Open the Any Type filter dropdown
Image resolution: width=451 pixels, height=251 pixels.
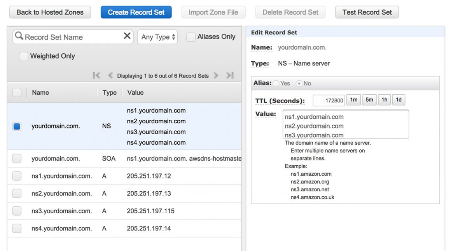(157, 36)
